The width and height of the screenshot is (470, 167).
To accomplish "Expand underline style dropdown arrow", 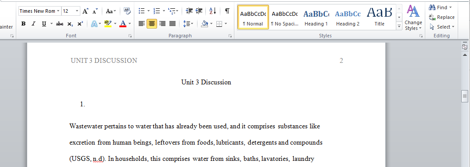I will pos(51,24).
